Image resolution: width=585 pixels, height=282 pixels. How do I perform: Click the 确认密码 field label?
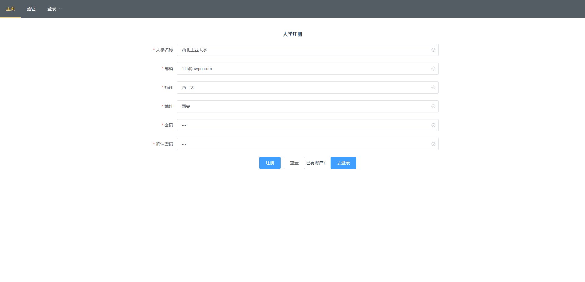point(165,144)
